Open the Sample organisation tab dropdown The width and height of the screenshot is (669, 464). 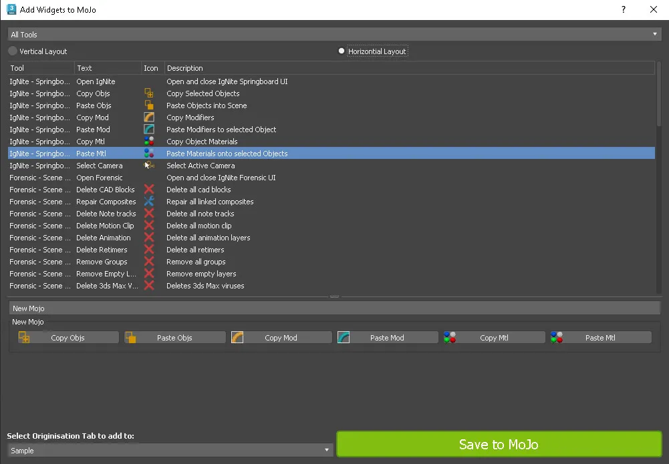coord(170,450)
